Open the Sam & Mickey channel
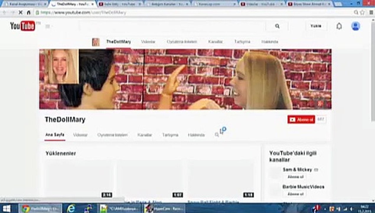The width and height of the screenshot is (375, 213). [x=297, y=170]
